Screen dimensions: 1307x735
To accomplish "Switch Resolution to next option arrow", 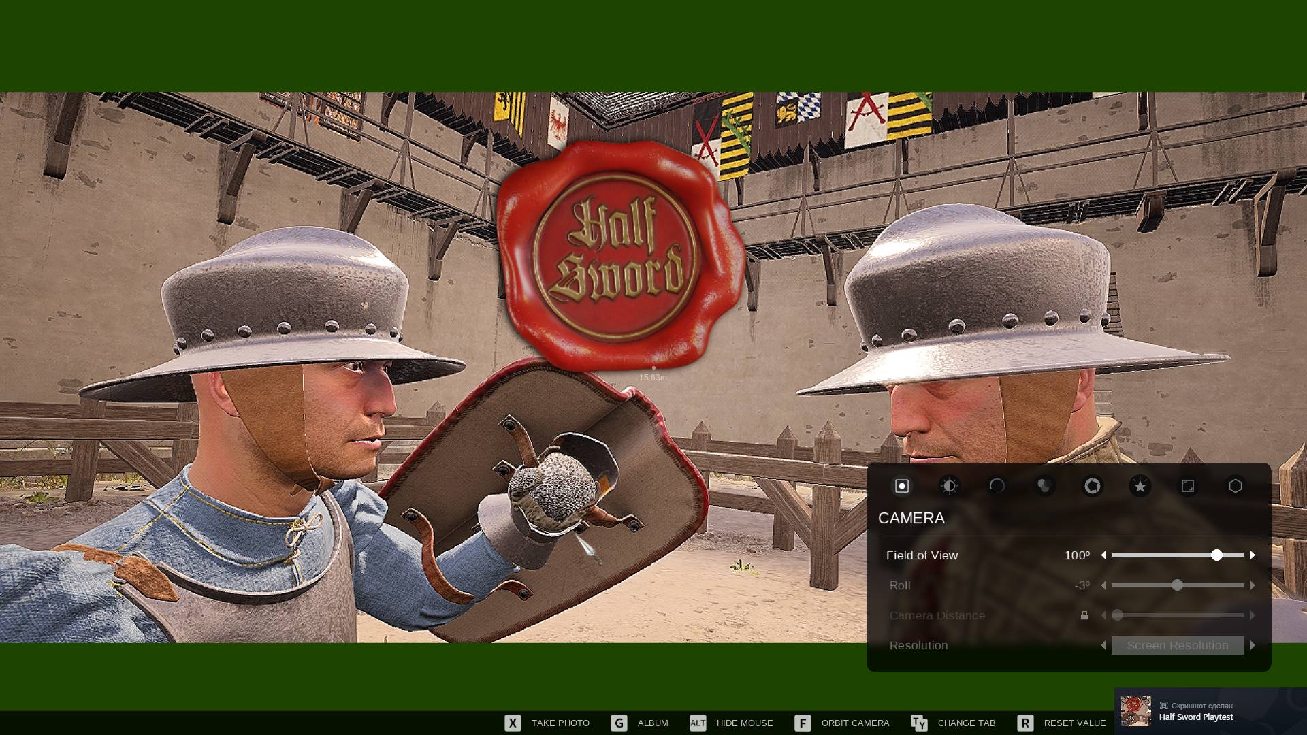I will [1253, 645].
